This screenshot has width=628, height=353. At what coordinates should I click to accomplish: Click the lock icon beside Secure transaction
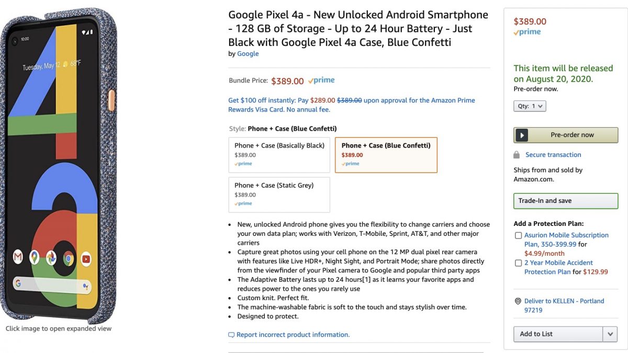[x=517, y=155]
